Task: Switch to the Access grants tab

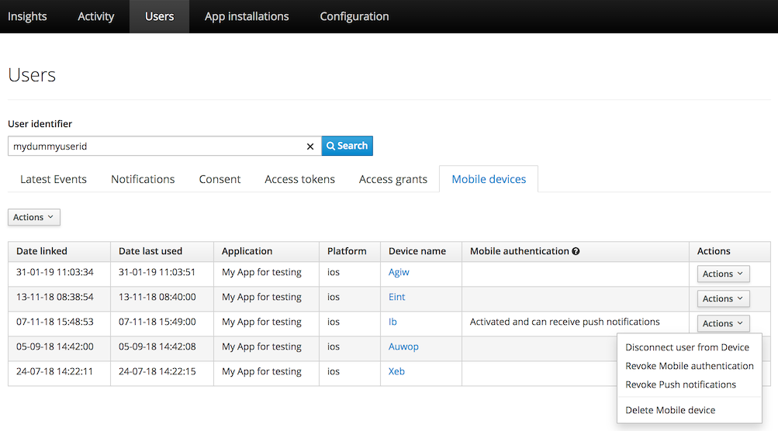Action: coord(393,179)
